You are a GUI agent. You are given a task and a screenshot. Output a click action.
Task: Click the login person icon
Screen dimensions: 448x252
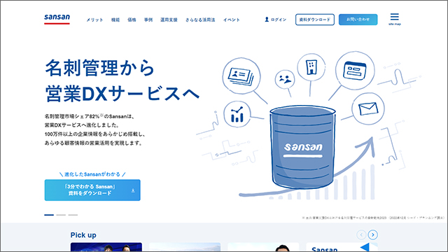coord(267,20)
